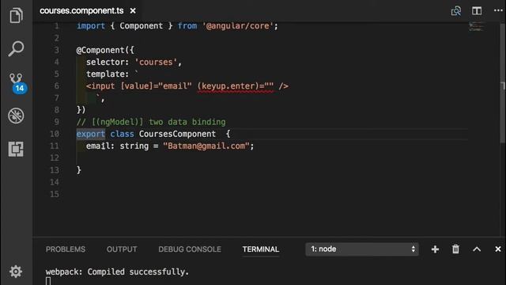Screen dimensions: 506x285
Task: Click the 'export' keyword on line 10
Action: pyautogui.click(x=91, y=134)
